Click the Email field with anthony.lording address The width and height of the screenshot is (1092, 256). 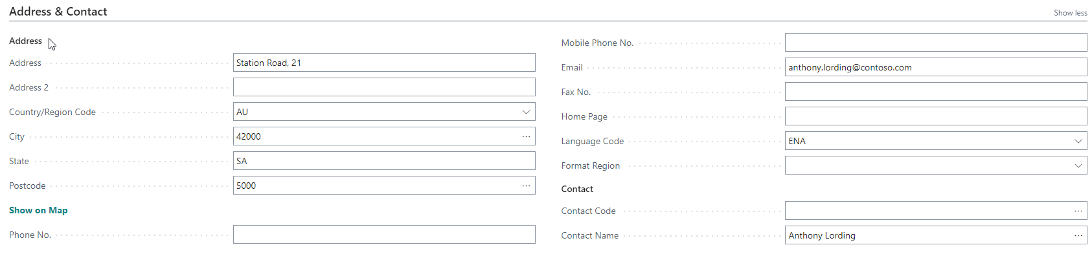936,67
